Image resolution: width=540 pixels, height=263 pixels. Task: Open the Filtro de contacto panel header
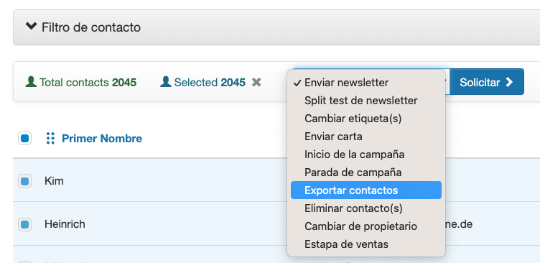(276, 27)
